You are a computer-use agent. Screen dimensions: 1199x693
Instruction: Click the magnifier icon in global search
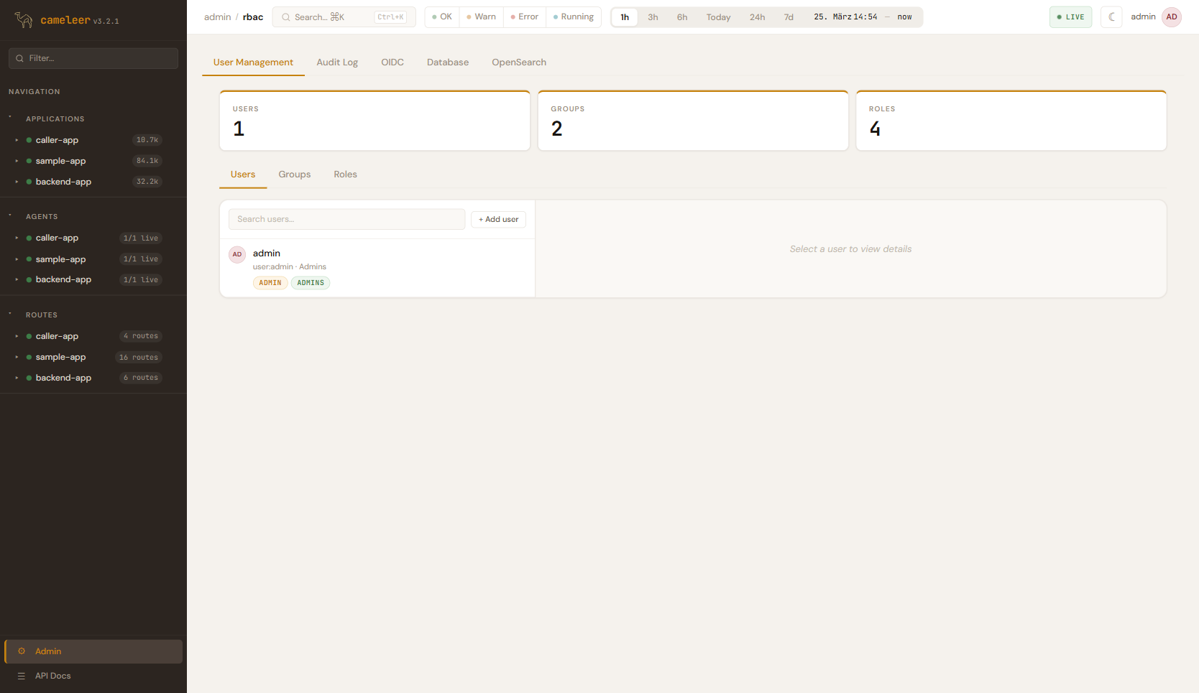286,17
